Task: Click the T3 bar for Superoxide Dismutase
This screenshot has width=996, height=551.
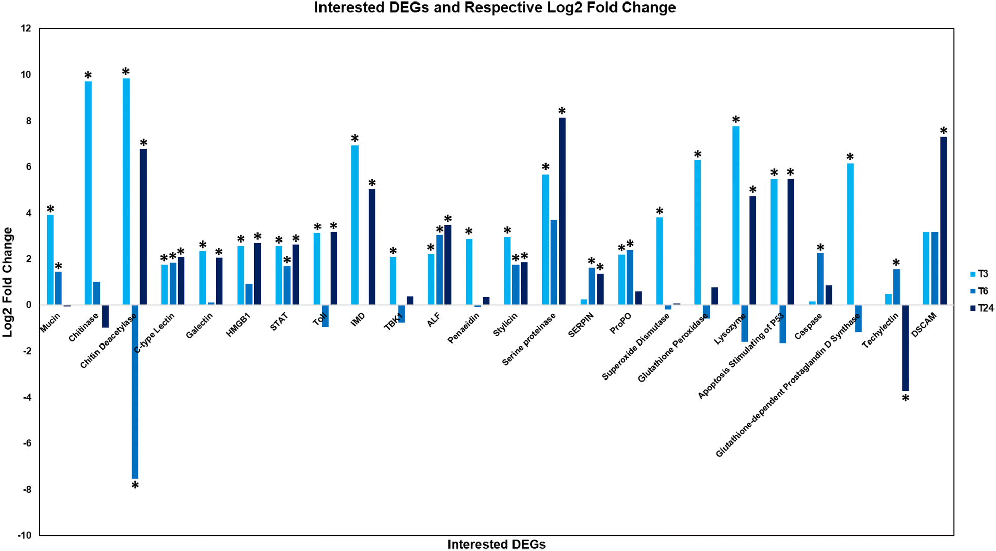Action: point(660,261)
